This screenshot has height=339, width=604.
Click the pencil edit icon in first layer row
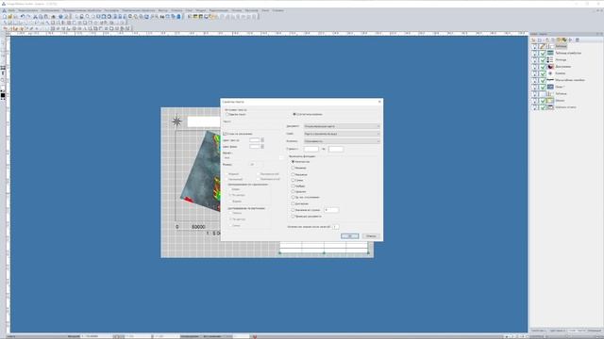543,46
